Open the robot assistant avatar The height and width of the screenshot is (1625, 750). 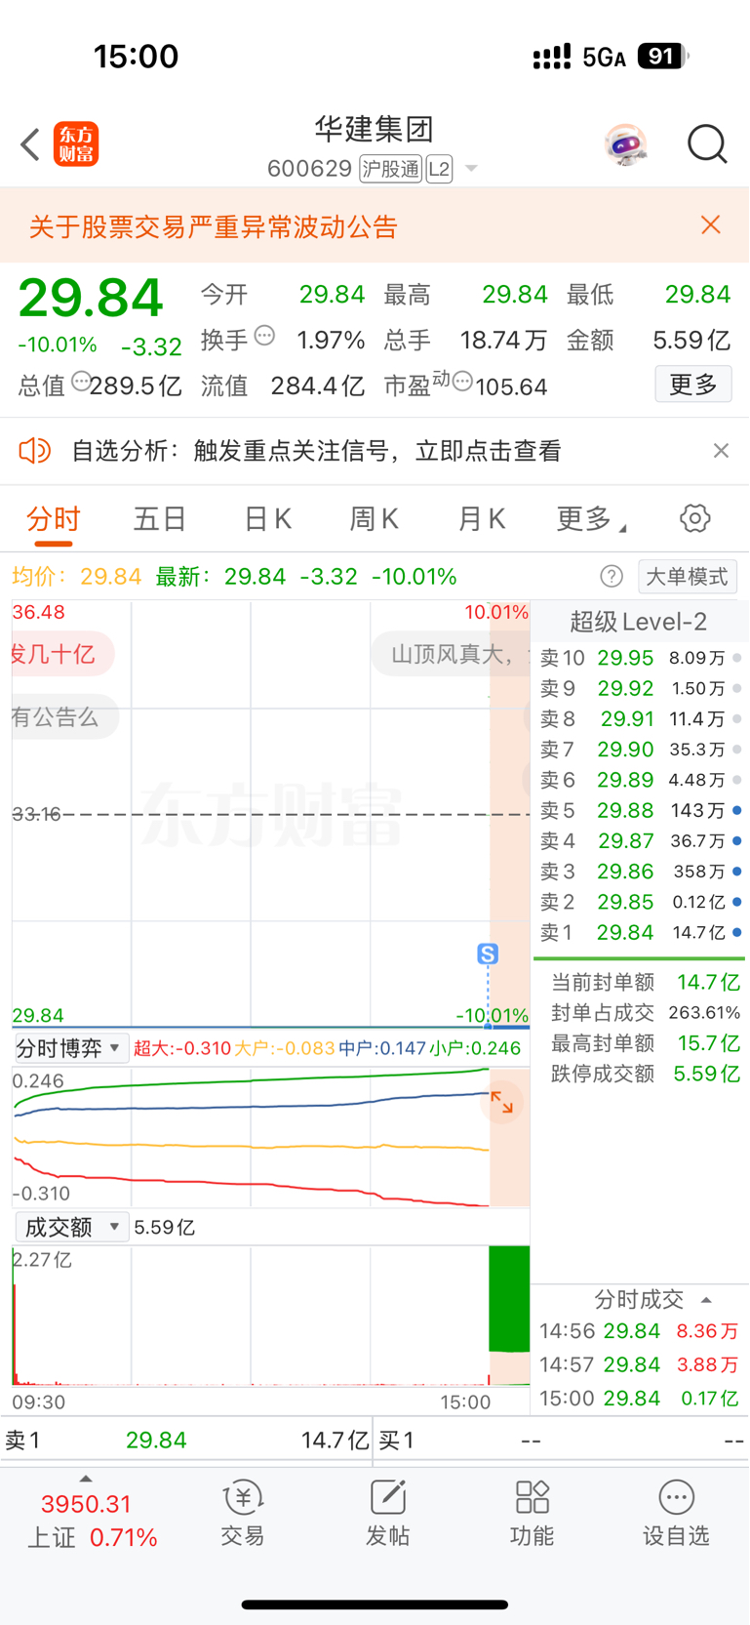tap(625, 144)
